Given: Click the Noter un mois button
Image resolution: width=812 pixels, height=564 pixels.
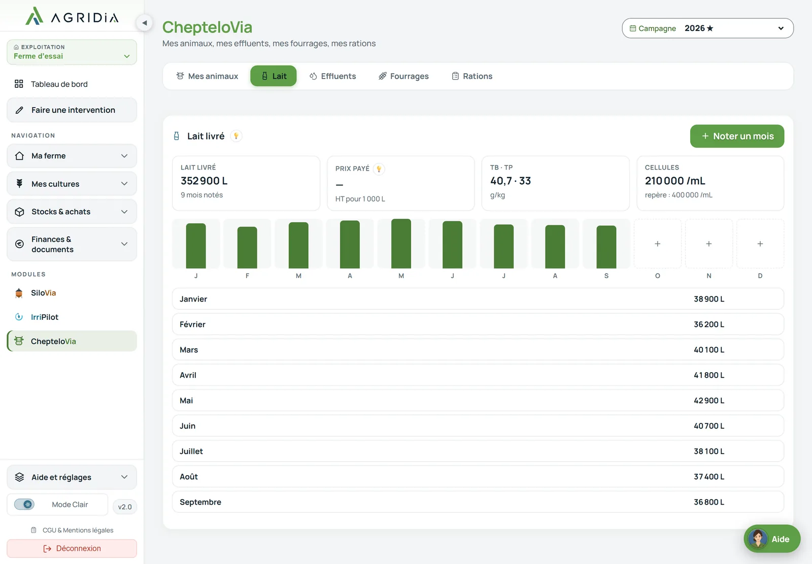Looking at the screenshot, I should point(737,136).
